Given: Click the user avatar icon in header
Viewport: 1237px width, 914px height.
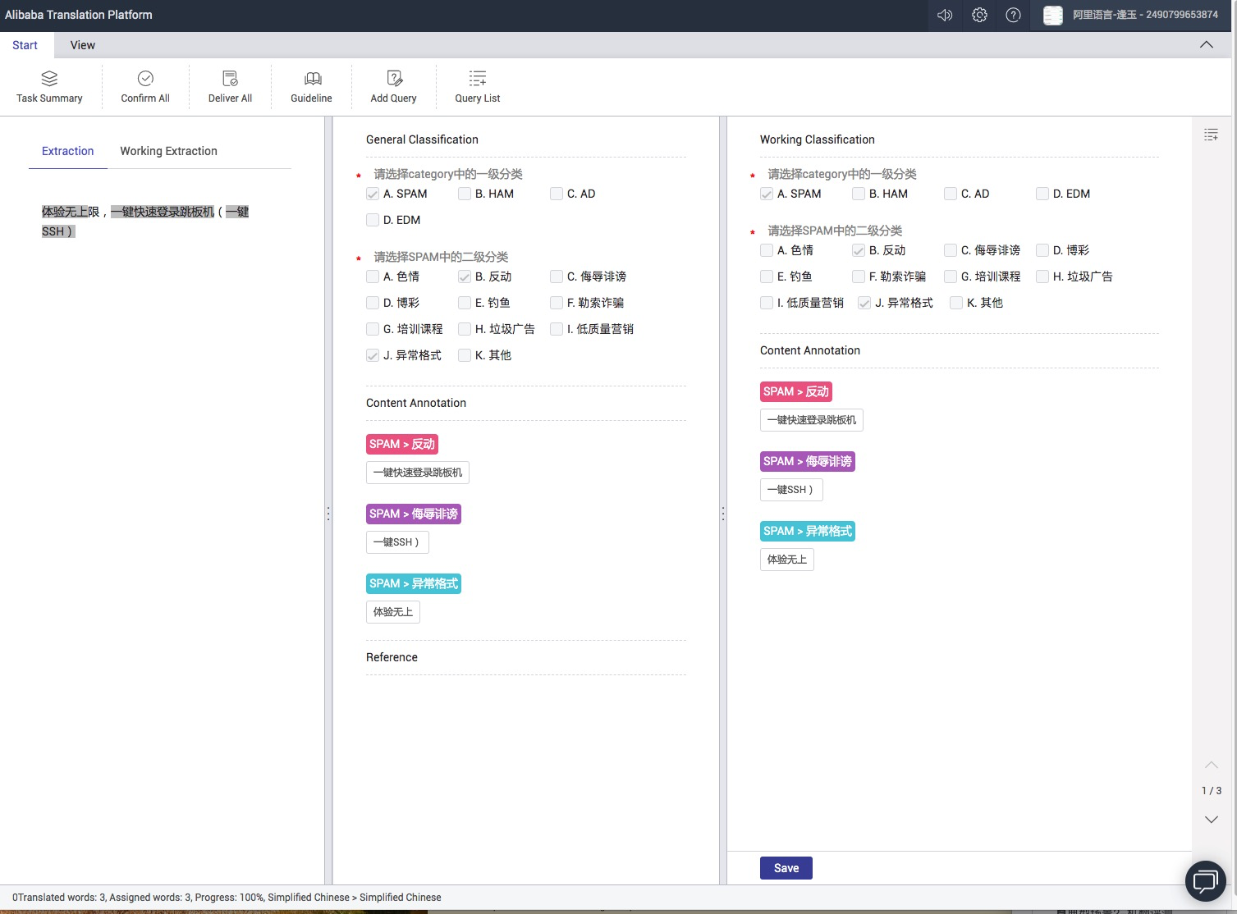Looking at the screenshot, I should coord(1053,15).
